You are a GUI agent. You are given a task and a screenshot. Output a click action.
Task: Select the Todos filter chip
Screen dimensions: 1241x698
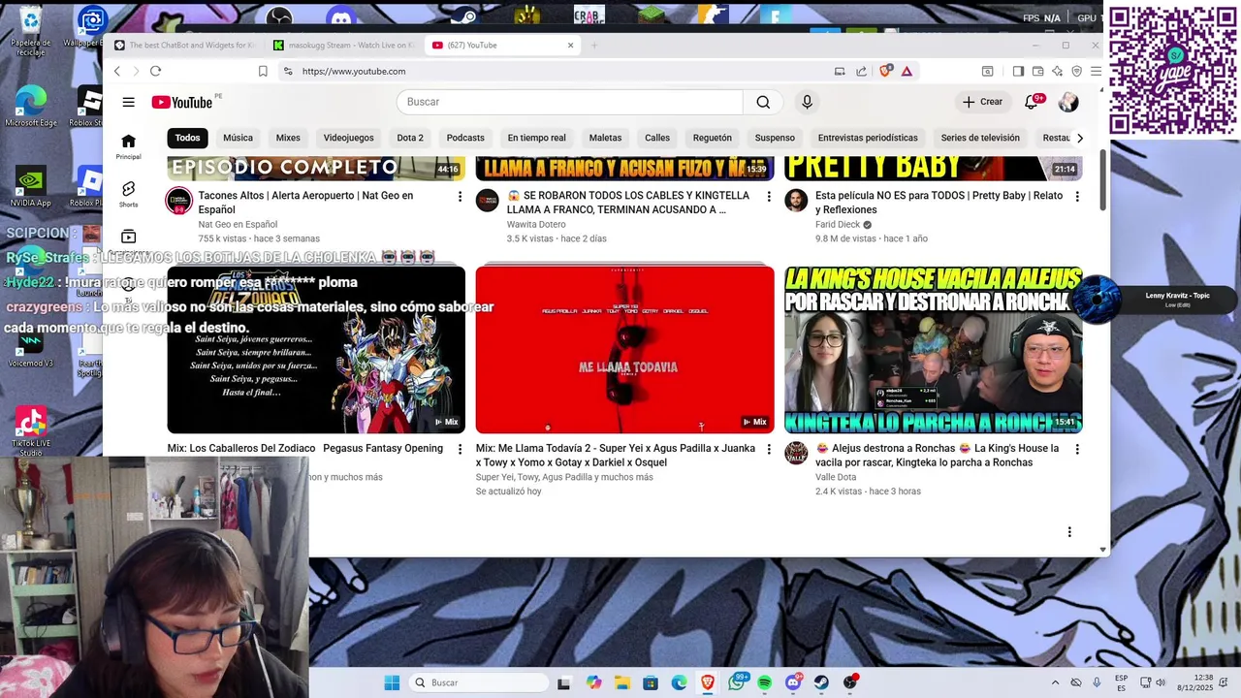pyautogui.click(x=187, y=138)
